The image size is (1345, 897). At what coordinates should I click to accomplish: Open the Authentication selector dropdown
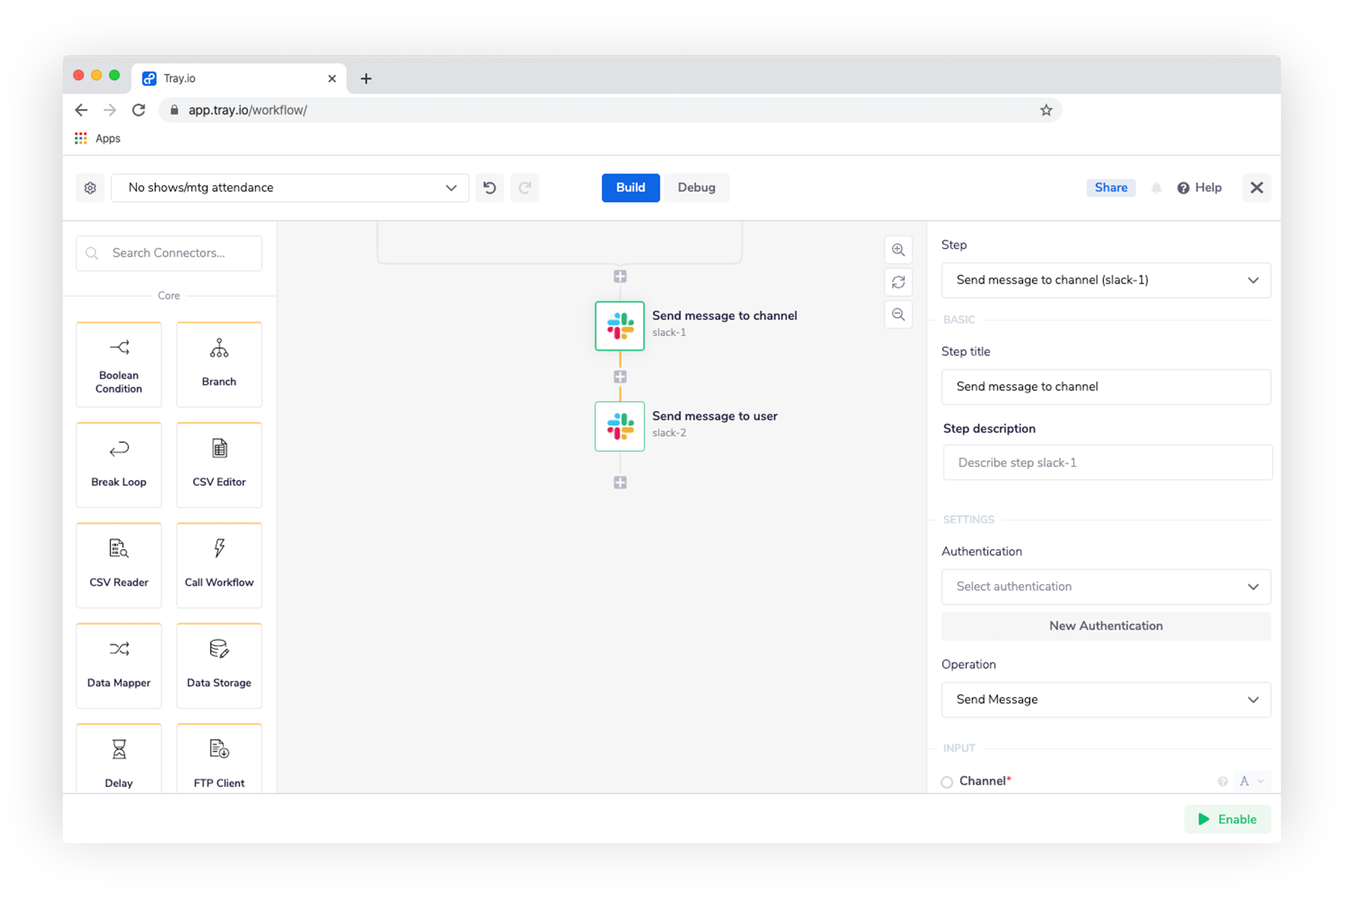coord(1106,587)
